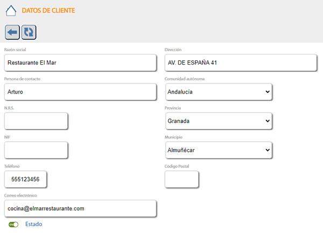Click the Correo electrónico input field
The height and width of the screenshot is (237, 323).
pos(80,208)
